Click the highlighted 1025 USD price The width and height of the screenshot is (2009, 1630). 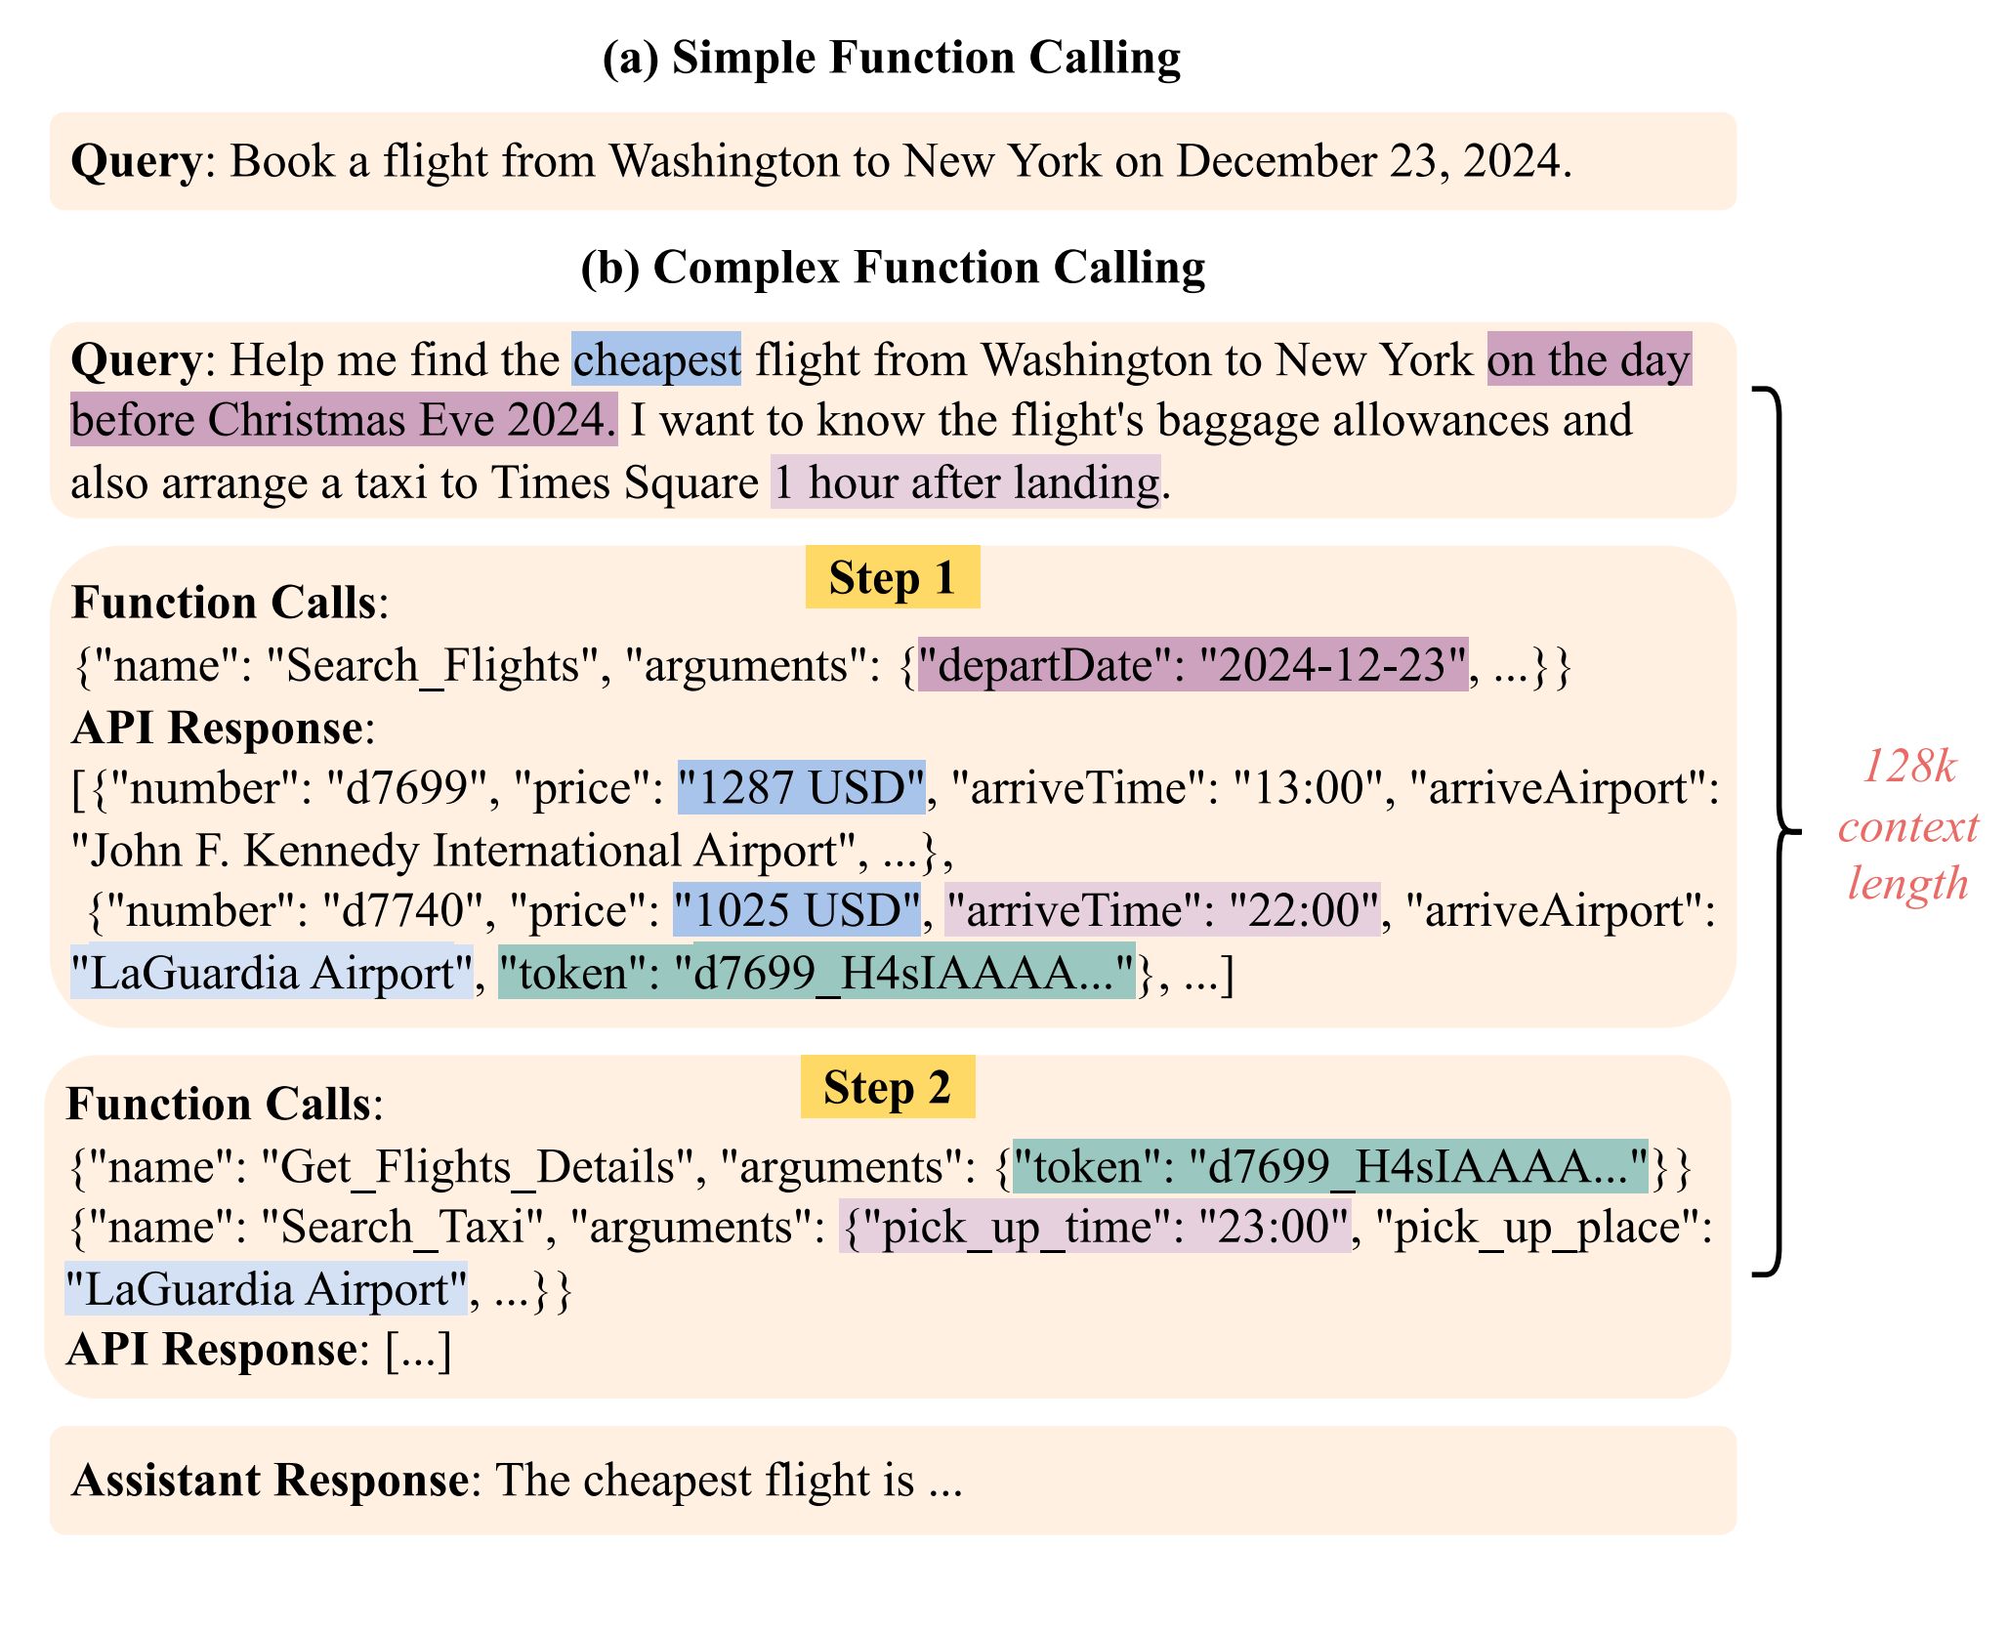click(796, 910)
